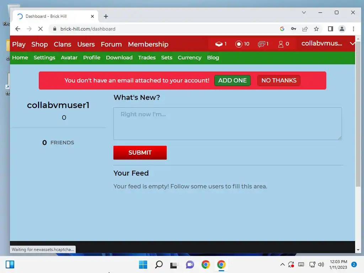The width and height of the screenshot is (364, 273).
Task: Click the Windows Update tray icon
Action: click(x=291, y=264)
